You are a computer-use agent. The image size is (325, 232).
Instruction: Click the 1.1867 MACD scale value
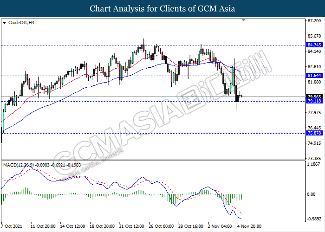click(x=314, y=164)
